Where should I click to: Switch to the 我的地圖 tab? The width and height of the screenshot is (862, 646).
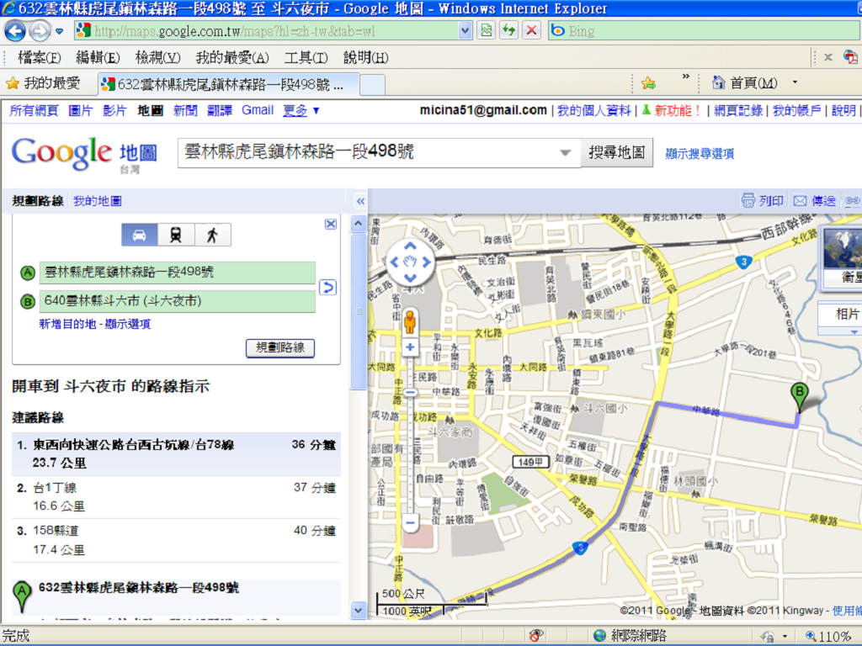coord(98,200)
